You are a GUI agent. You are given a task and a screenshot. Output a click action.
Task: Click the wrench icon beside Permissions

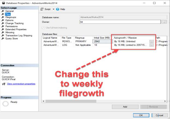(x=3, y=26)
